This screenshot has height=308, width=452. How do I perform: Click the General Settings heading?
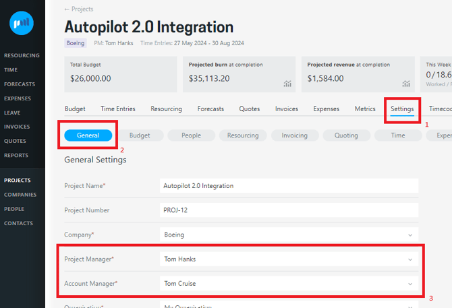coord(95,160)
